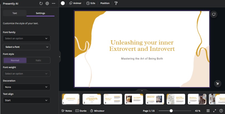
Task: Select slide 6 thumbnail
Action: (176, 99)
